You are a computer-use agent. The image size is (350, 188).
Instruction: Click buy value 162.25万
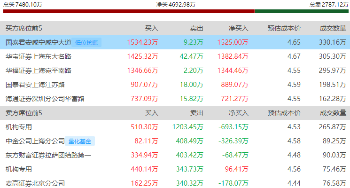144,183
